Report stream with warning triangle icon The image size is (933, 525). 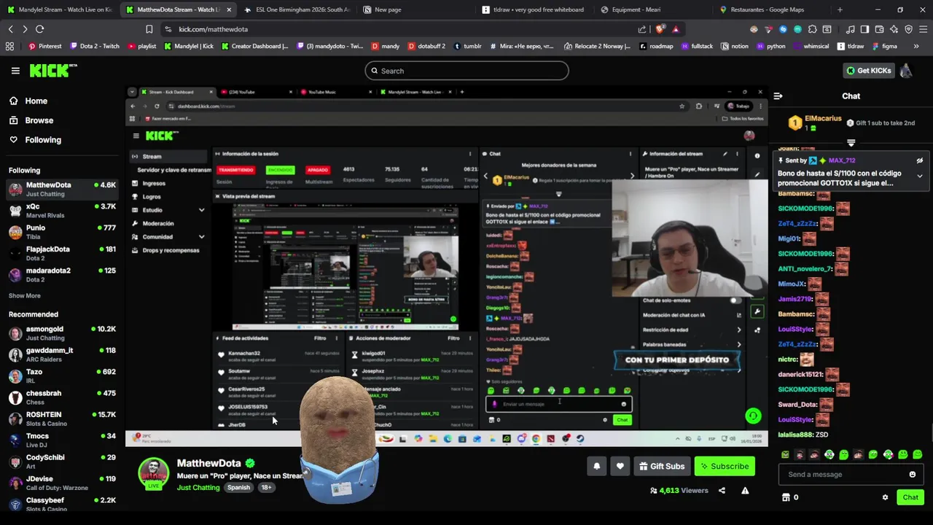click(x=745, y=491)
